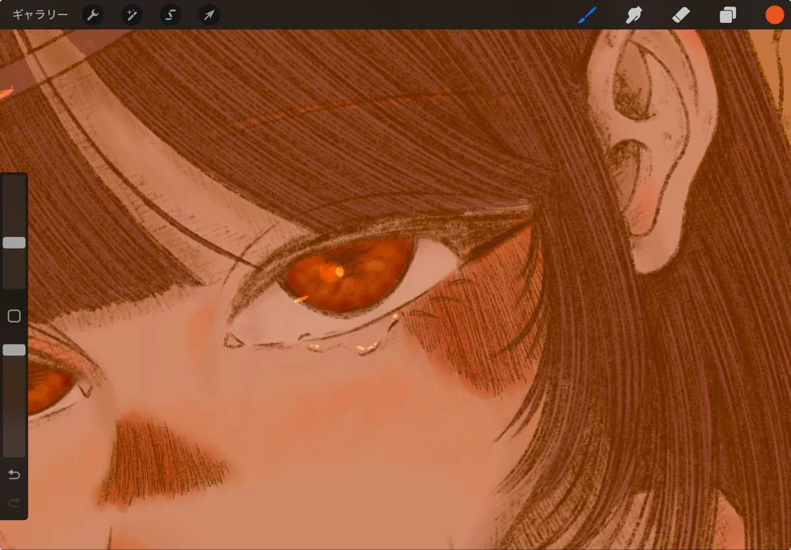Tap the square modify button in sidebar

click(x=14, y=316)
